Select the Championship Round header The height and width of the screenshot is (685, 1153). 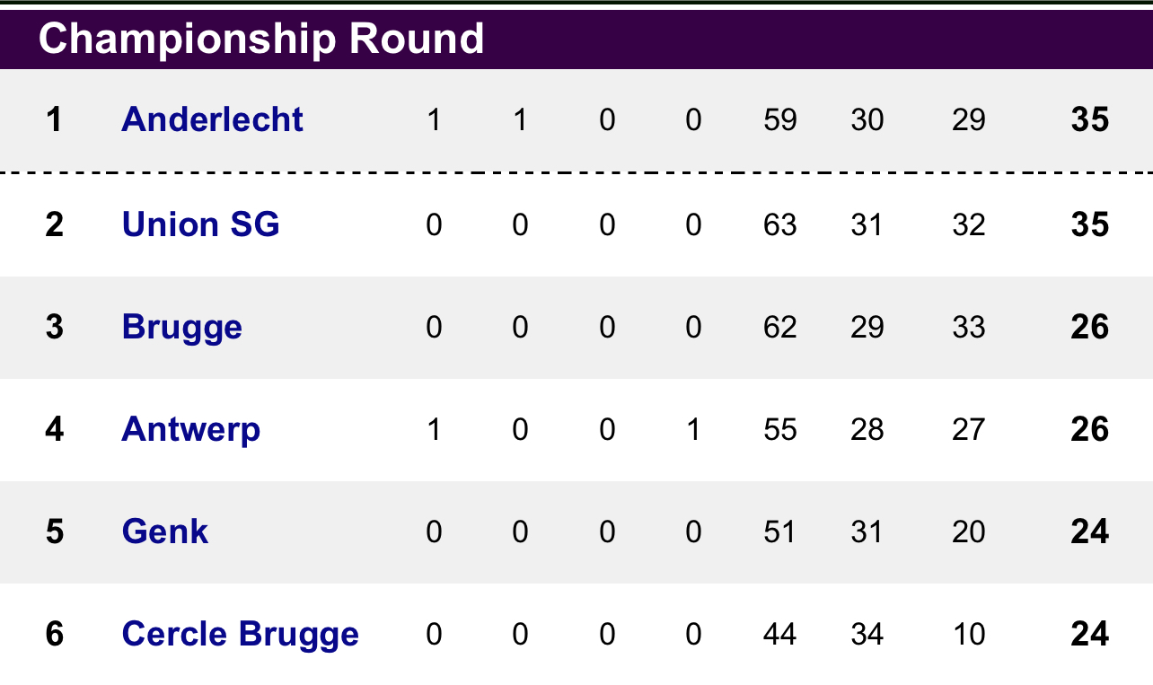point(261,39)
